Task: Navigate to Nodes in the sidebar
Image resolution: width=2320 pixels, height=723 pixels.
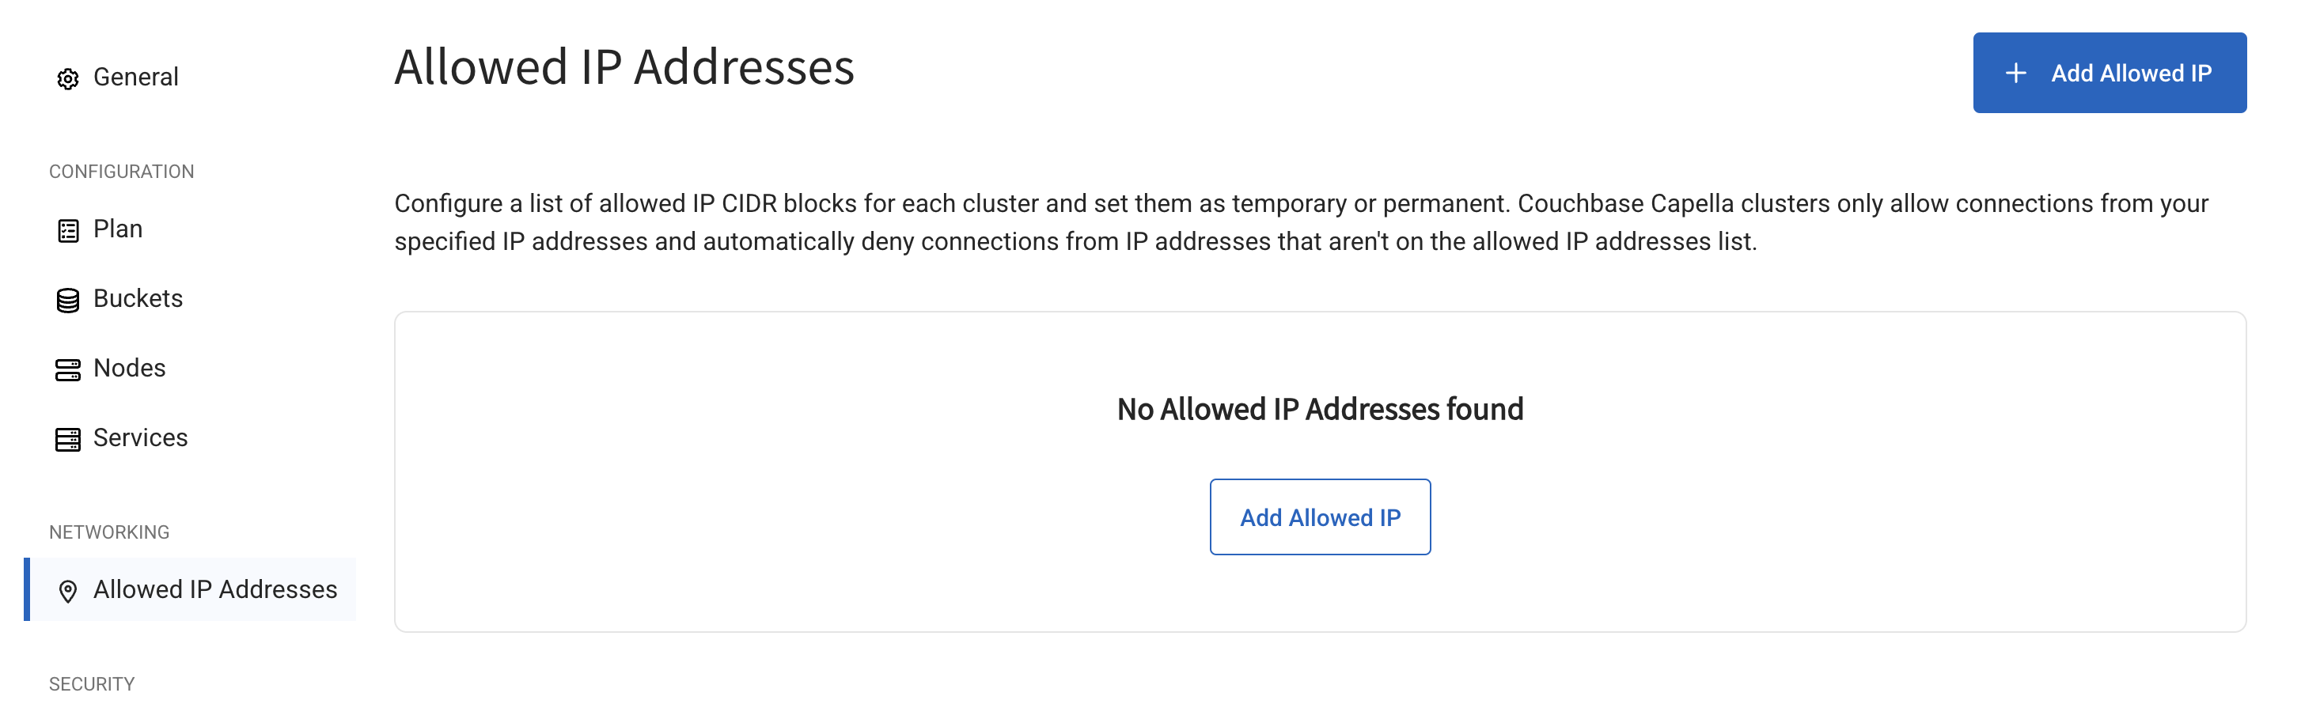Action: 130,367
